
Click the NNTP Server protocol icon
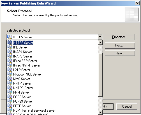(10, 83)
